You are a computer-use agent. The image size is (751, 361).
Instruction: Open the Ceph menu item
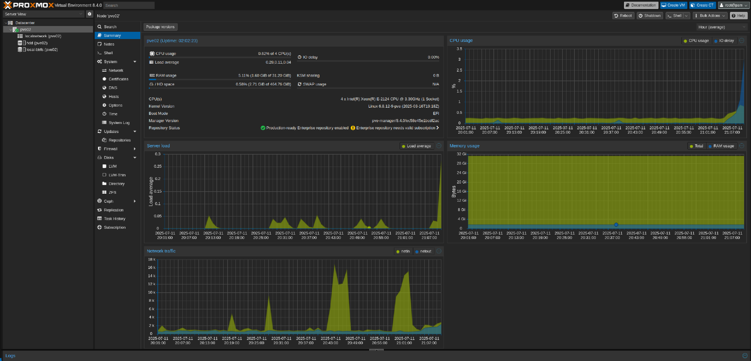118,201
